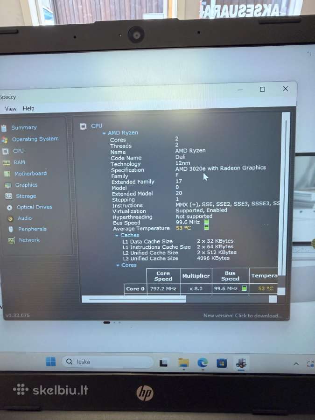Select Operating System in the sidebar

[x=35, y=139]
